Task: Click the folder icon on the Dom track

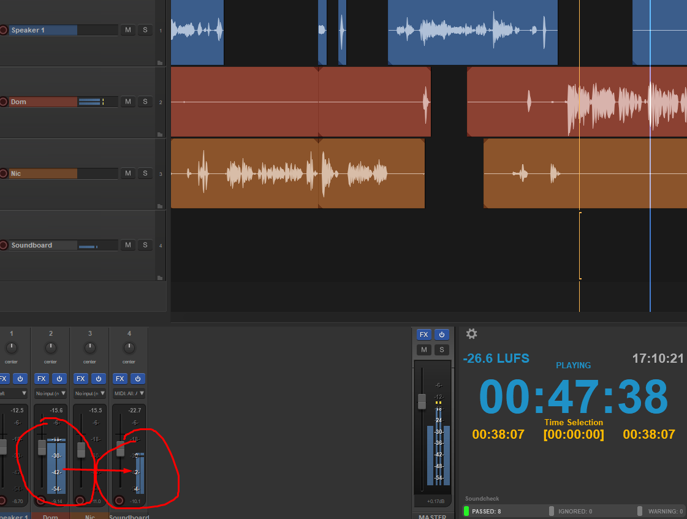Action: (160, 134)
